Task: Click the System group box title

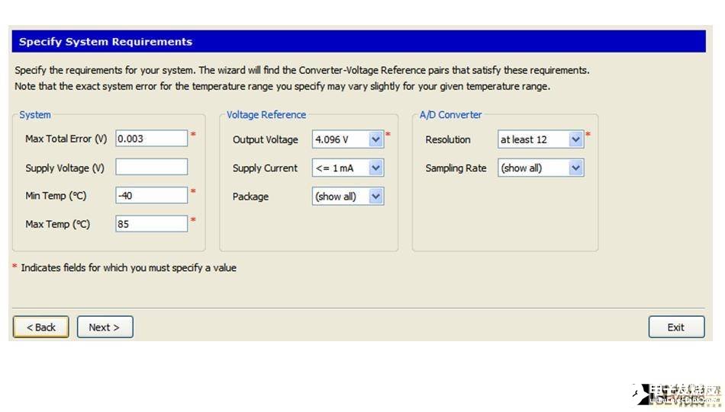Action: point(35,115)
